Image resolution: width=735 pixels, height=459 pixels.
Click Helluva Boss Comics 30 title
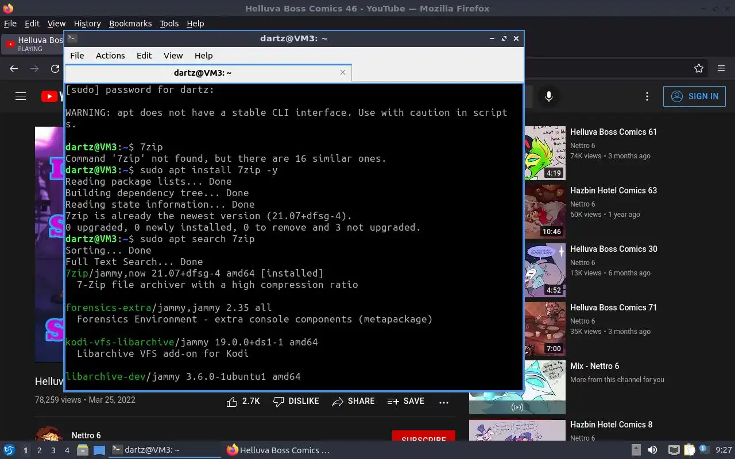[613, 249]
